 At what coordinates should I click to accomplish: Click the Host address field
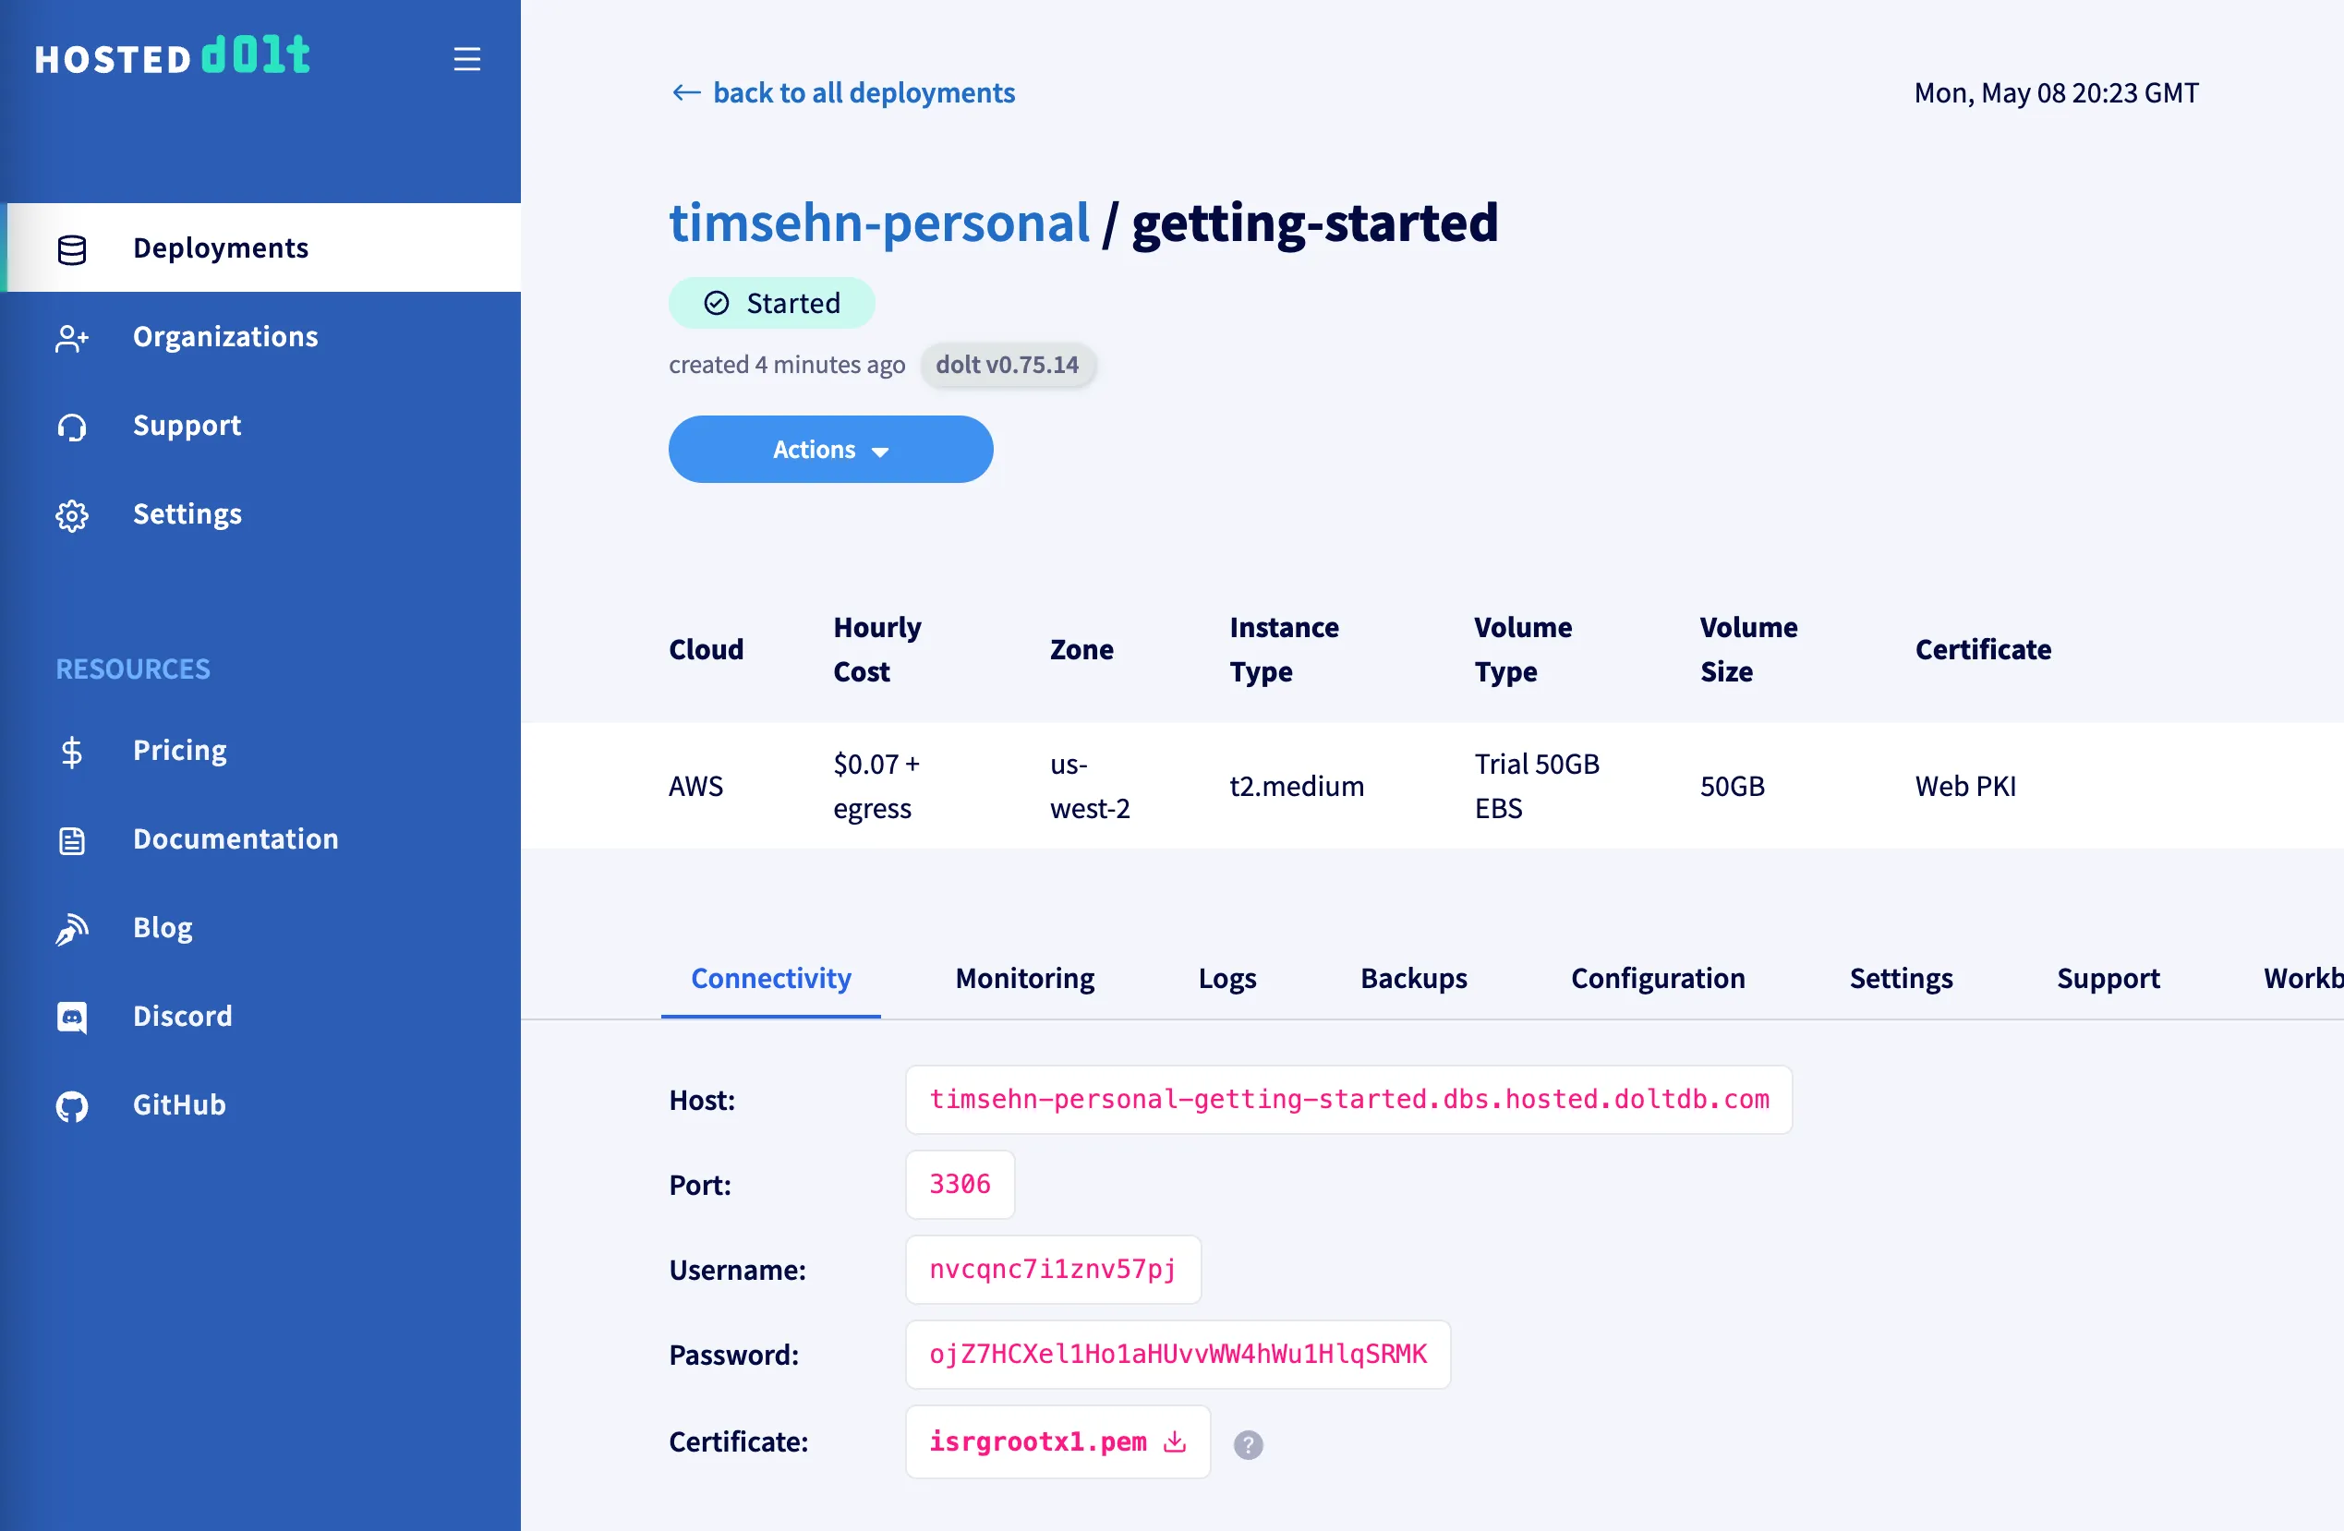[1348, 1100]
